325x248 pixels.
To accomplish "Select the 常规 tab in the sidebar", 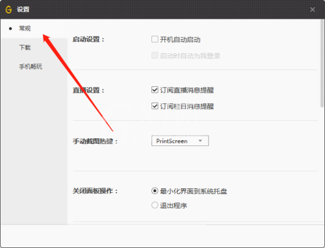I will click(25, 29).
